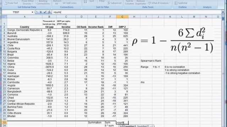Click '-1 is strong negative correlation' cell

coord(182,73)
